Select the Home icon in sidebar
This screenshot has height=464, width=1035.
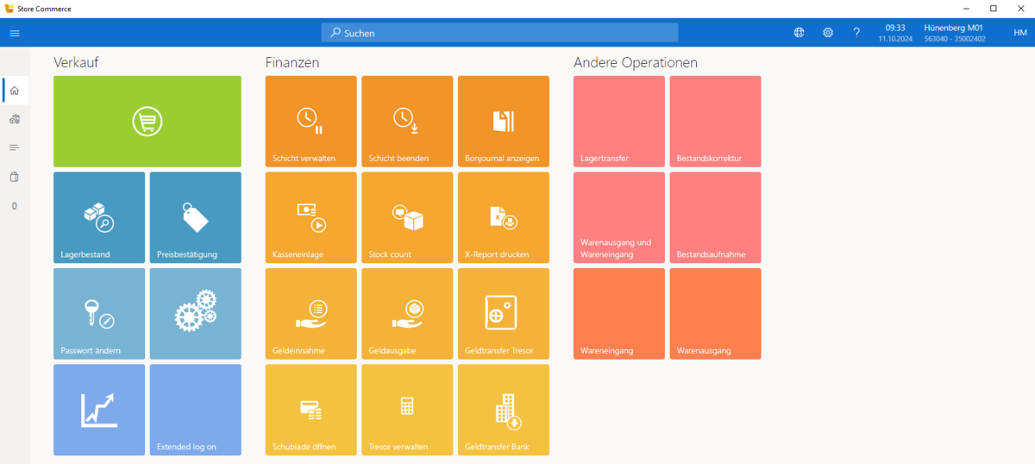coord(15,91)
